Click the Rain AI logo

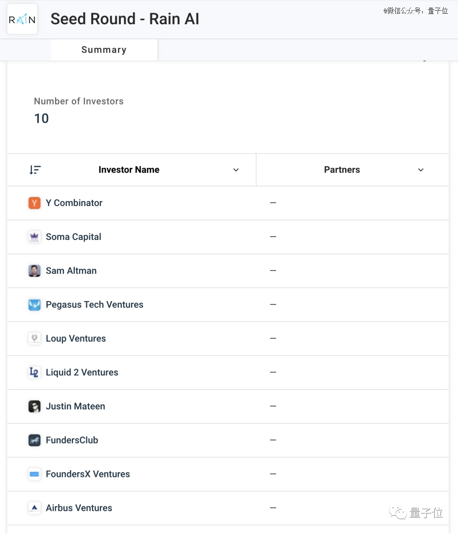click(22, 19)
